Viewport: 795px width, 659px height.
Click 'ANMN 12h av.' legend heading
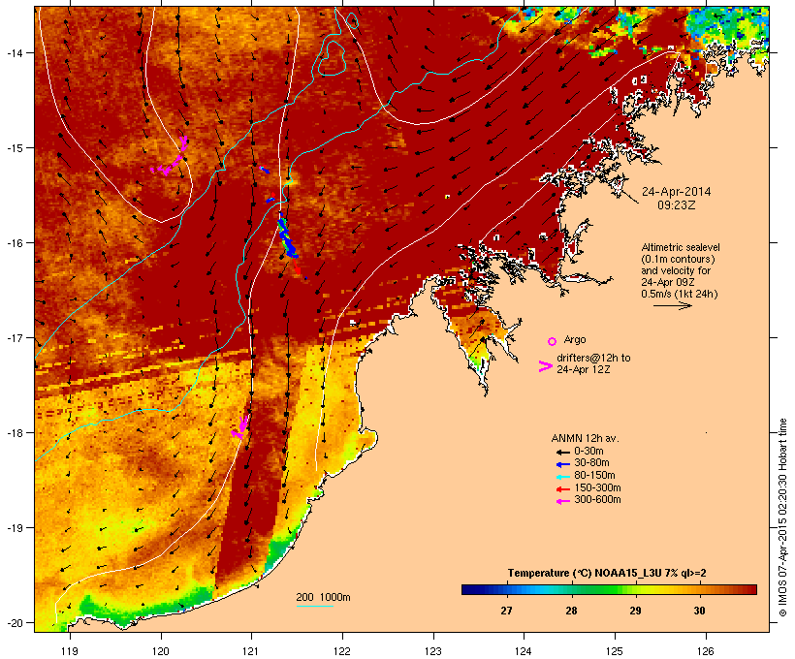pyautogui.click(x=585, y=438)
